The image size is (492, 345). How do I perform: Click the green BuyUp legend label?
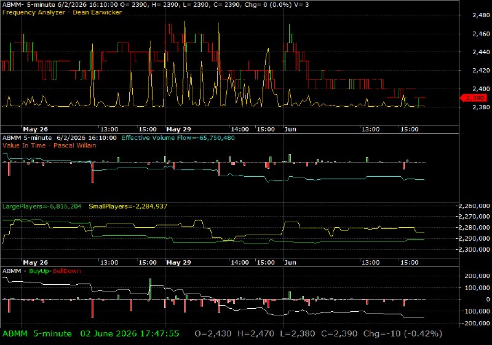pos(39,271)
